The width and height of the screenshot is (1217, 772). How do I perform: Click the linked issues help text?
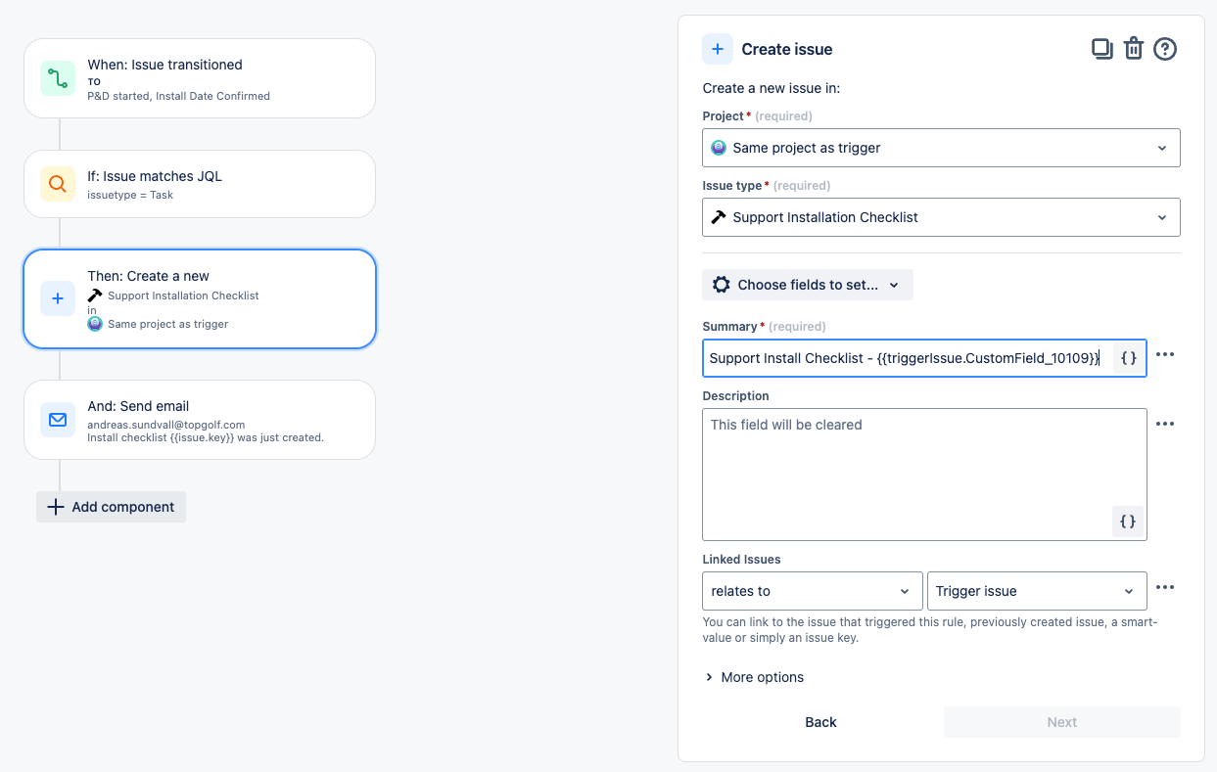tap(930, 630)
